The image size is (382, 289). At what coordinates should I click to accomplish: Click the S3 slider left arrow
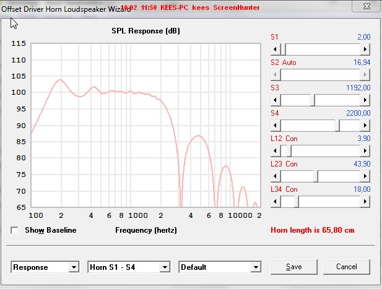click(276, 100)
